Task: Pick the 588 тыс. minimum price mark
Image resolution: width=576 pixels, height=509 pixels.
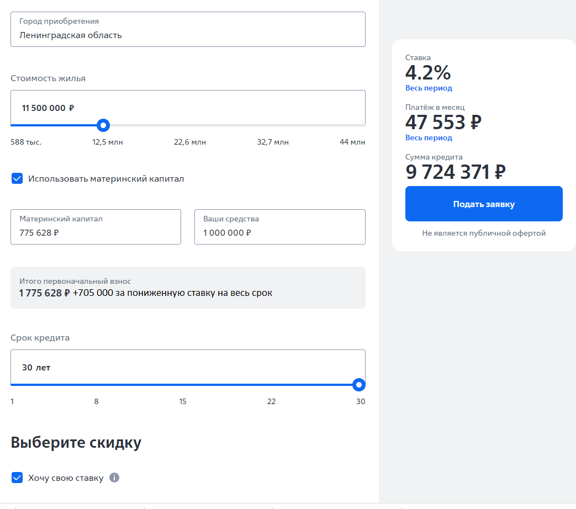Action: click(26, 142)
